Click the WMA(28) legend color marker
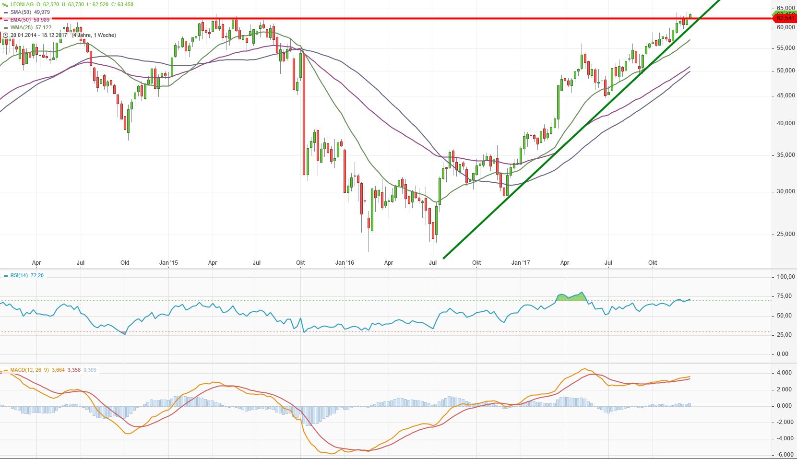797x459 pixels. pyautogui.click(x=5, y=28)
